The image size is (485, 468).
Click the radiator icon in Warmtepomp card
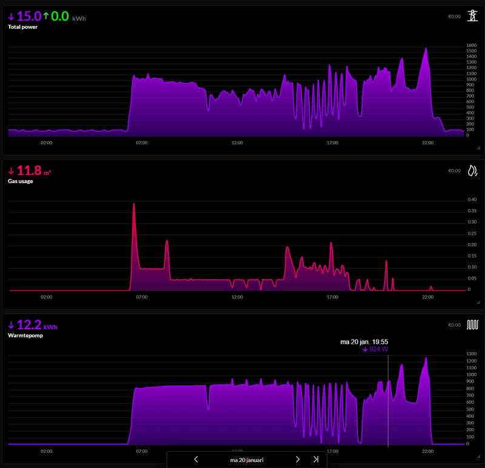pyautogui.click(x=472, y=325)
